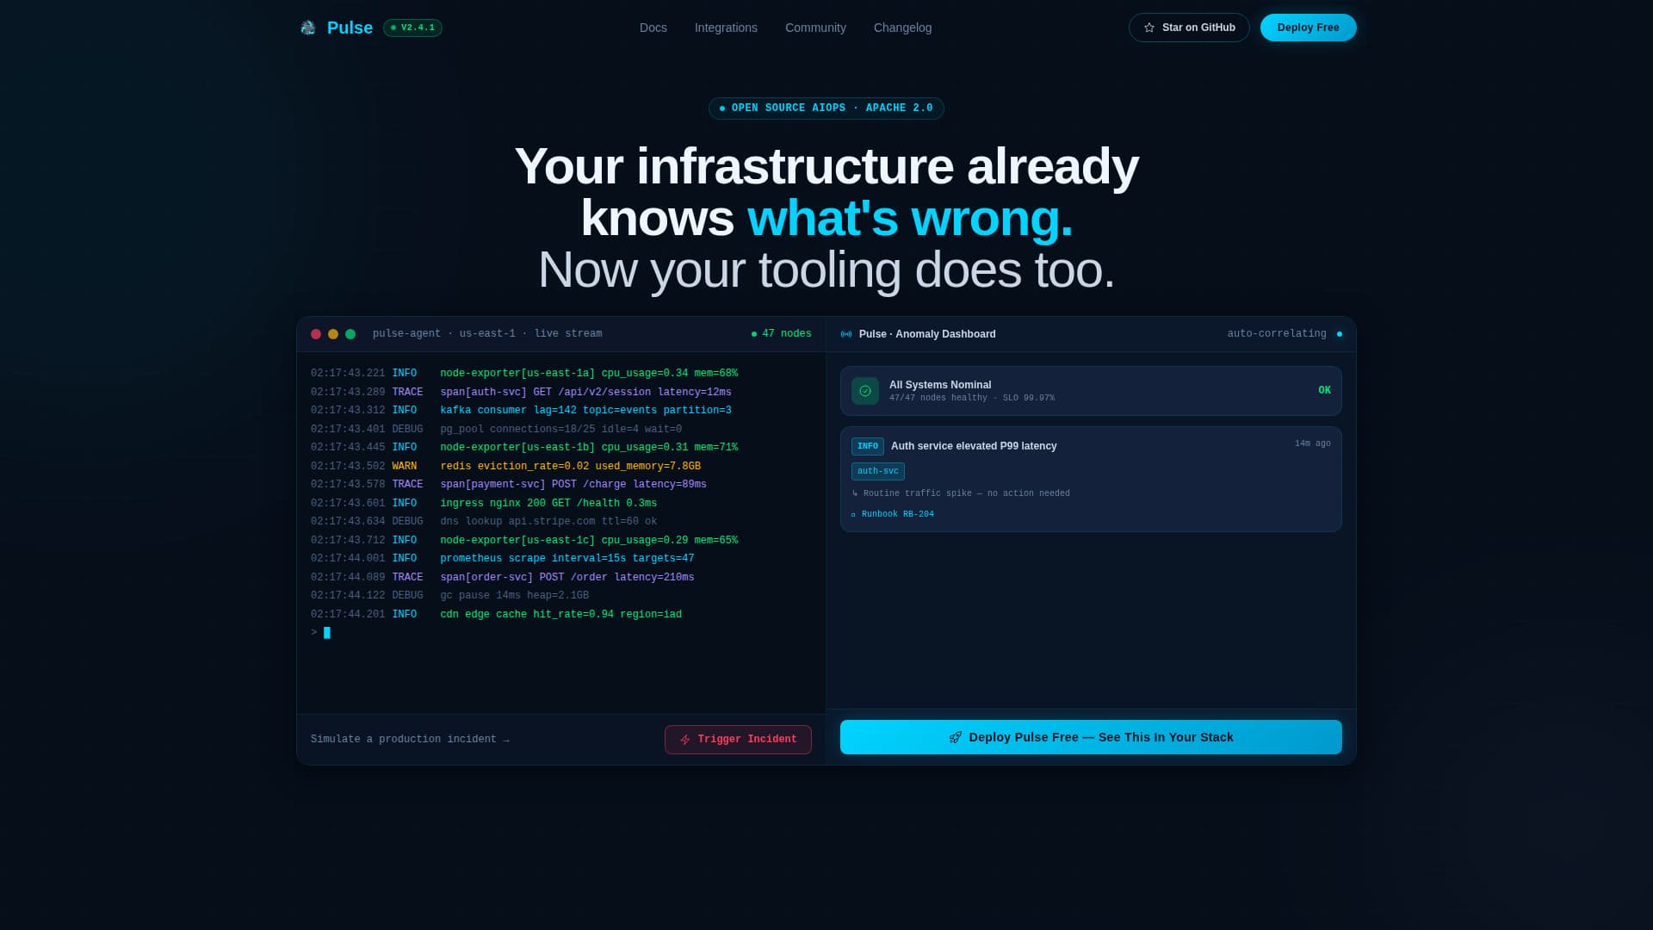Screen dimensions: 1653x930
Task: Click the lightning bolt icon in Trigger Incident
Action: coord(685,740)
